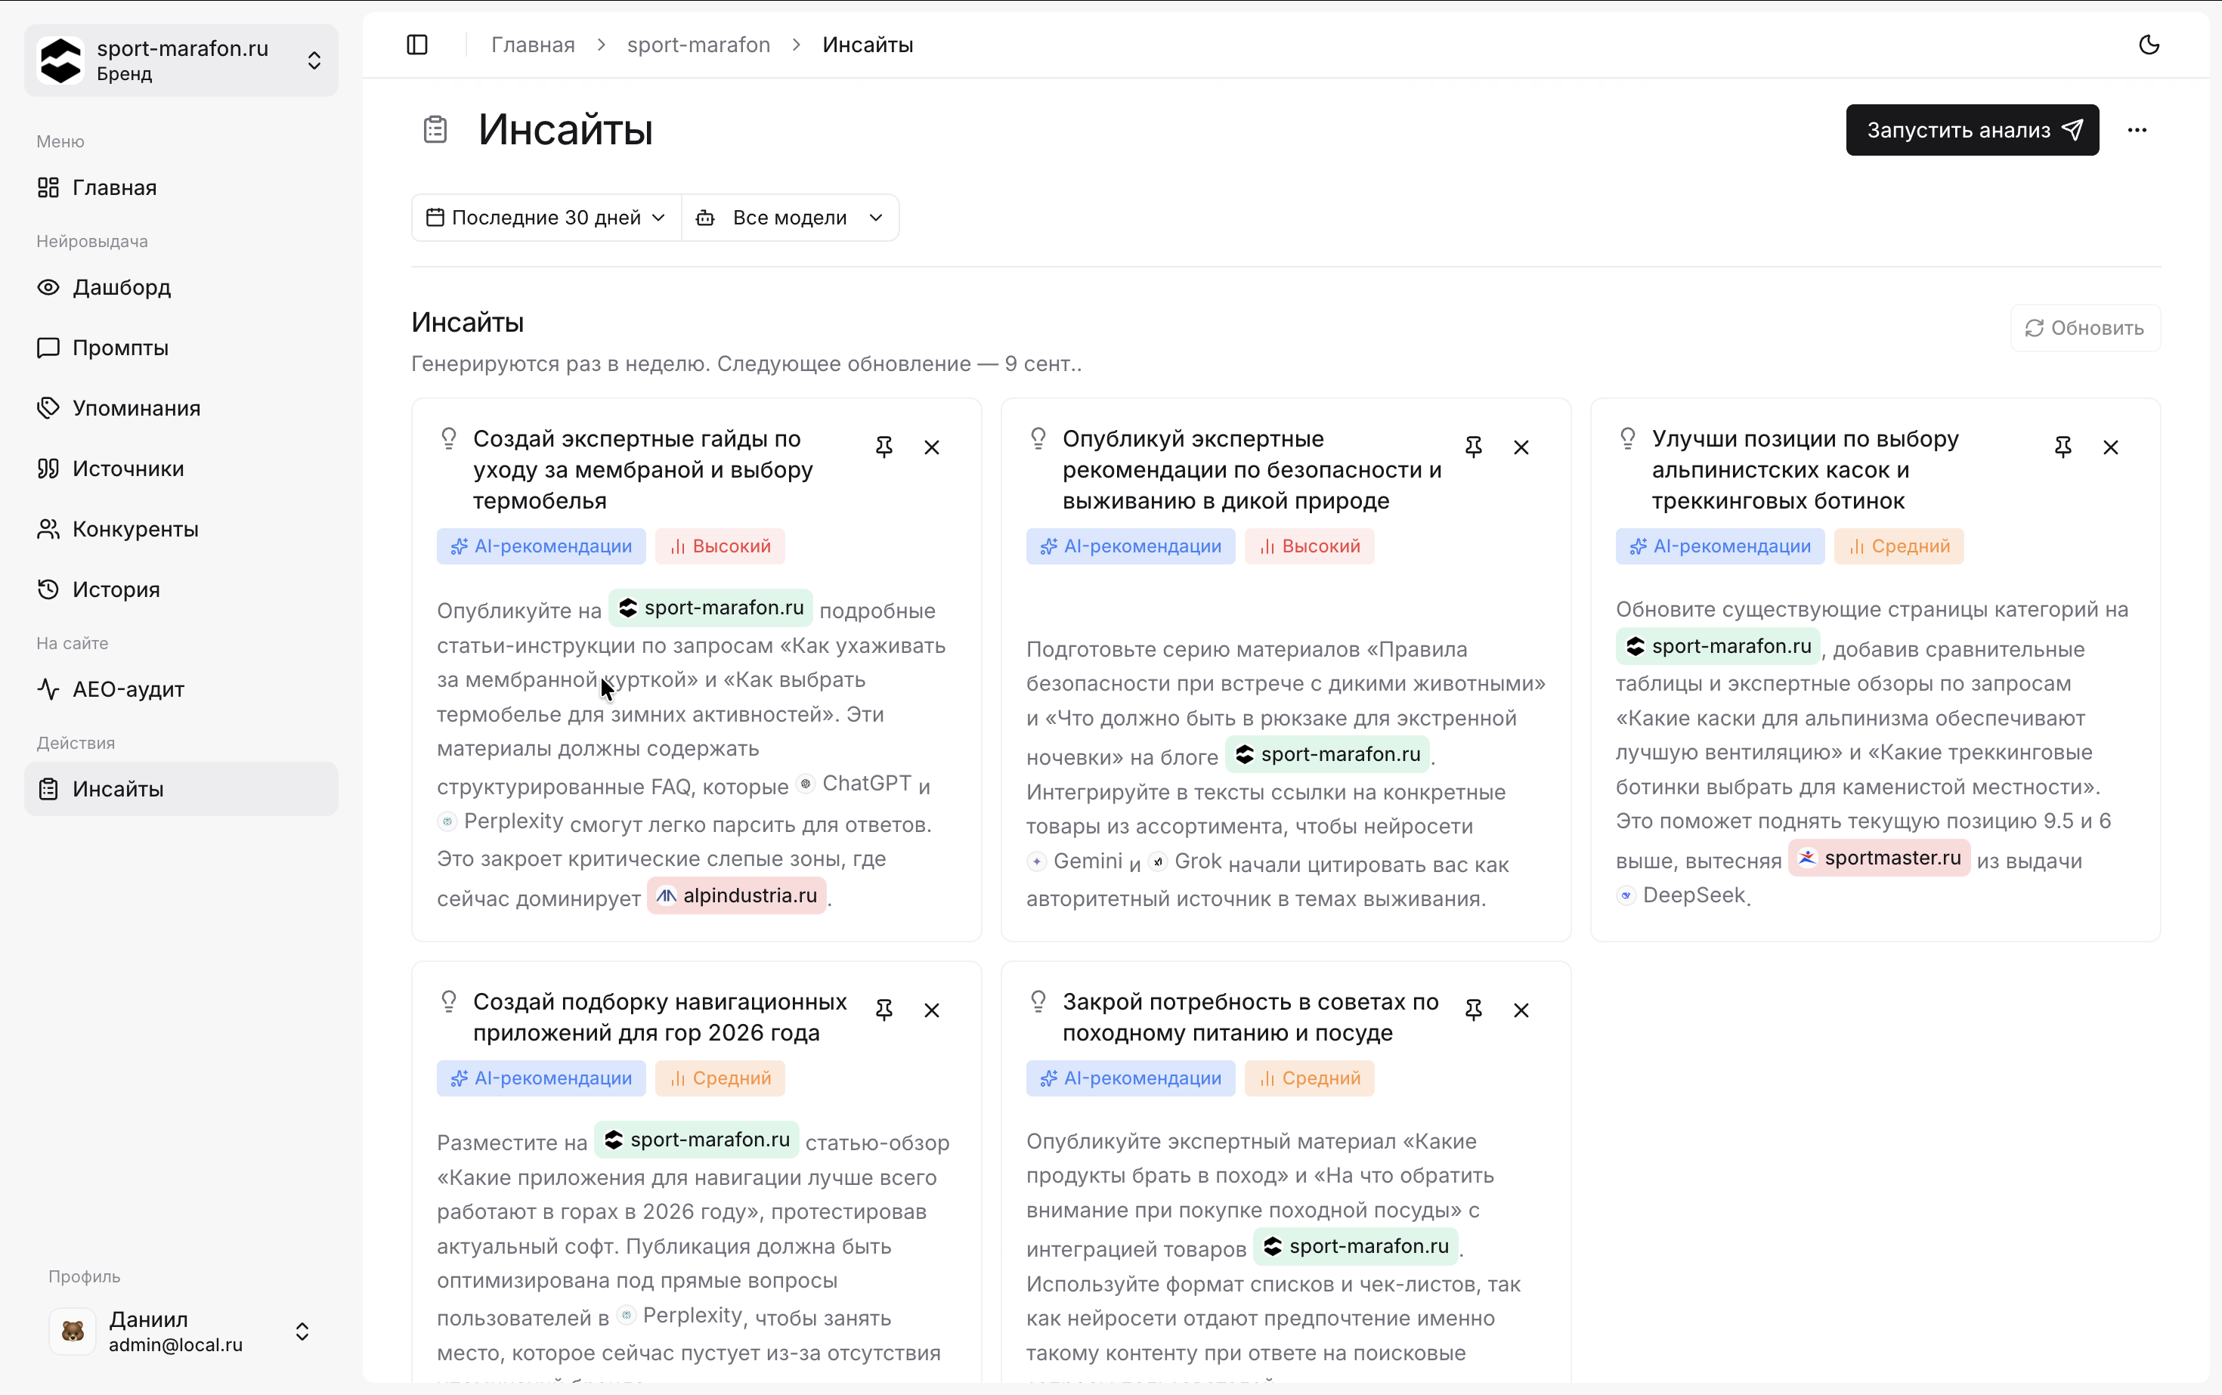Expand the sport-marafon.ru brand switcher
This screenshot has height=1395, width=2222.
181,61
